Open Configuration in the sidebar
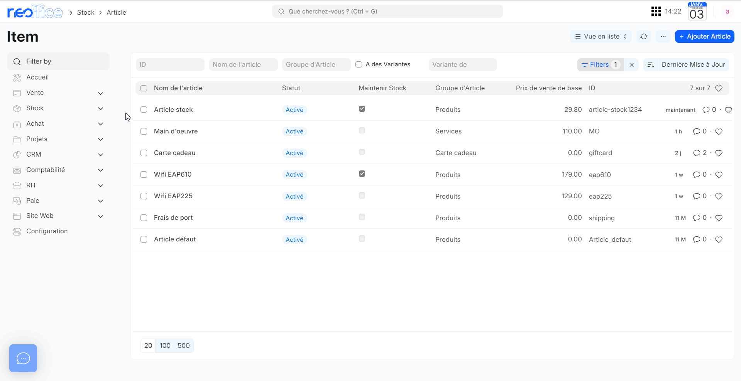 47,231
